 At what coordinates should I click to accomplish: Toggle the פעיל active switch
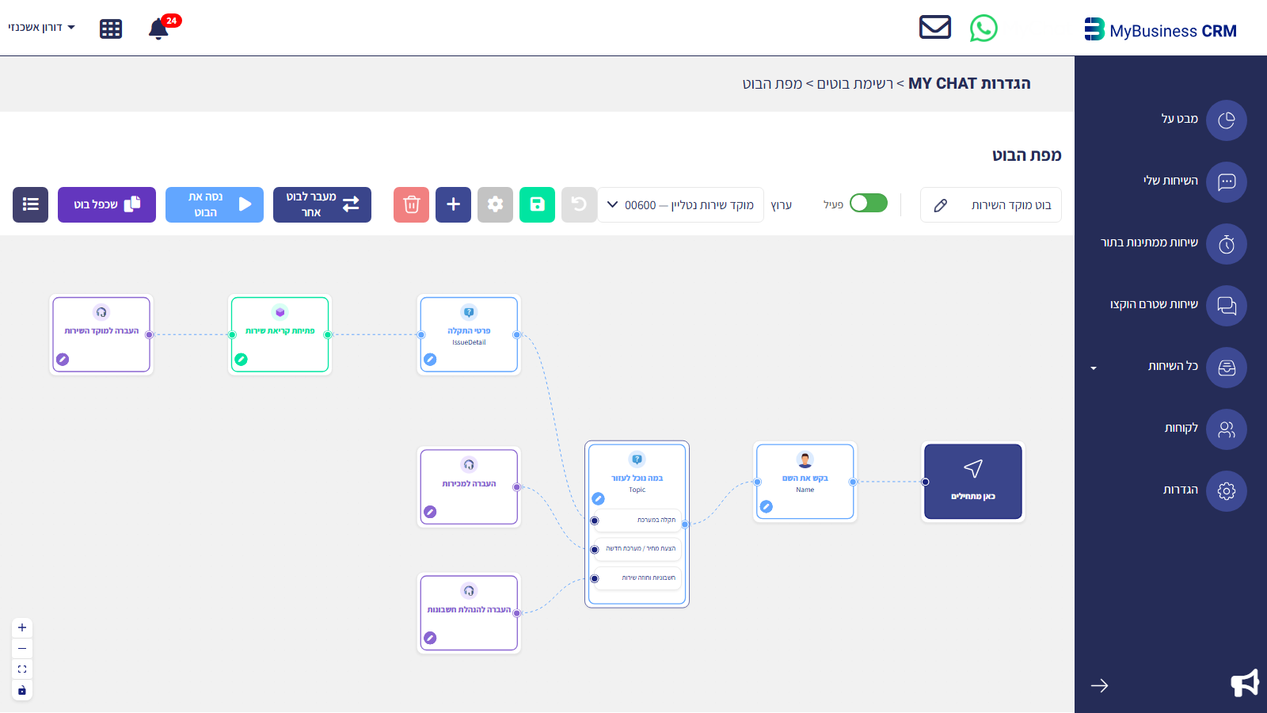869,204
